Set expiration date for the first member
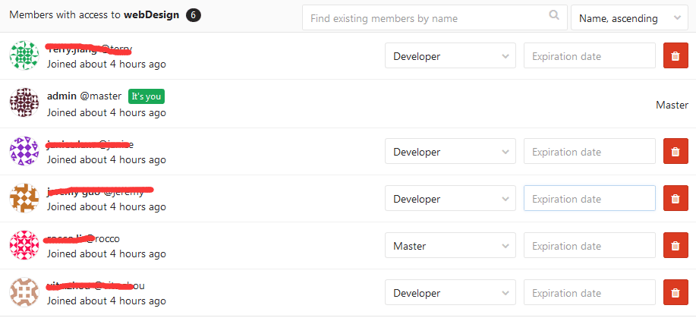696x318 pixels. (x=589, y=56)
